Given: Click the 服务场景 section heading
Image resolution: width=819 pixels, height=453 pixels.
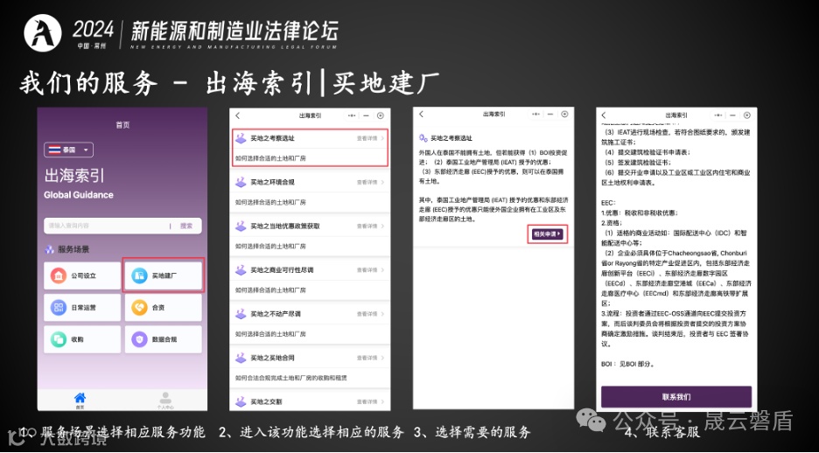Looking at the screenshot, I should point(73,249).
